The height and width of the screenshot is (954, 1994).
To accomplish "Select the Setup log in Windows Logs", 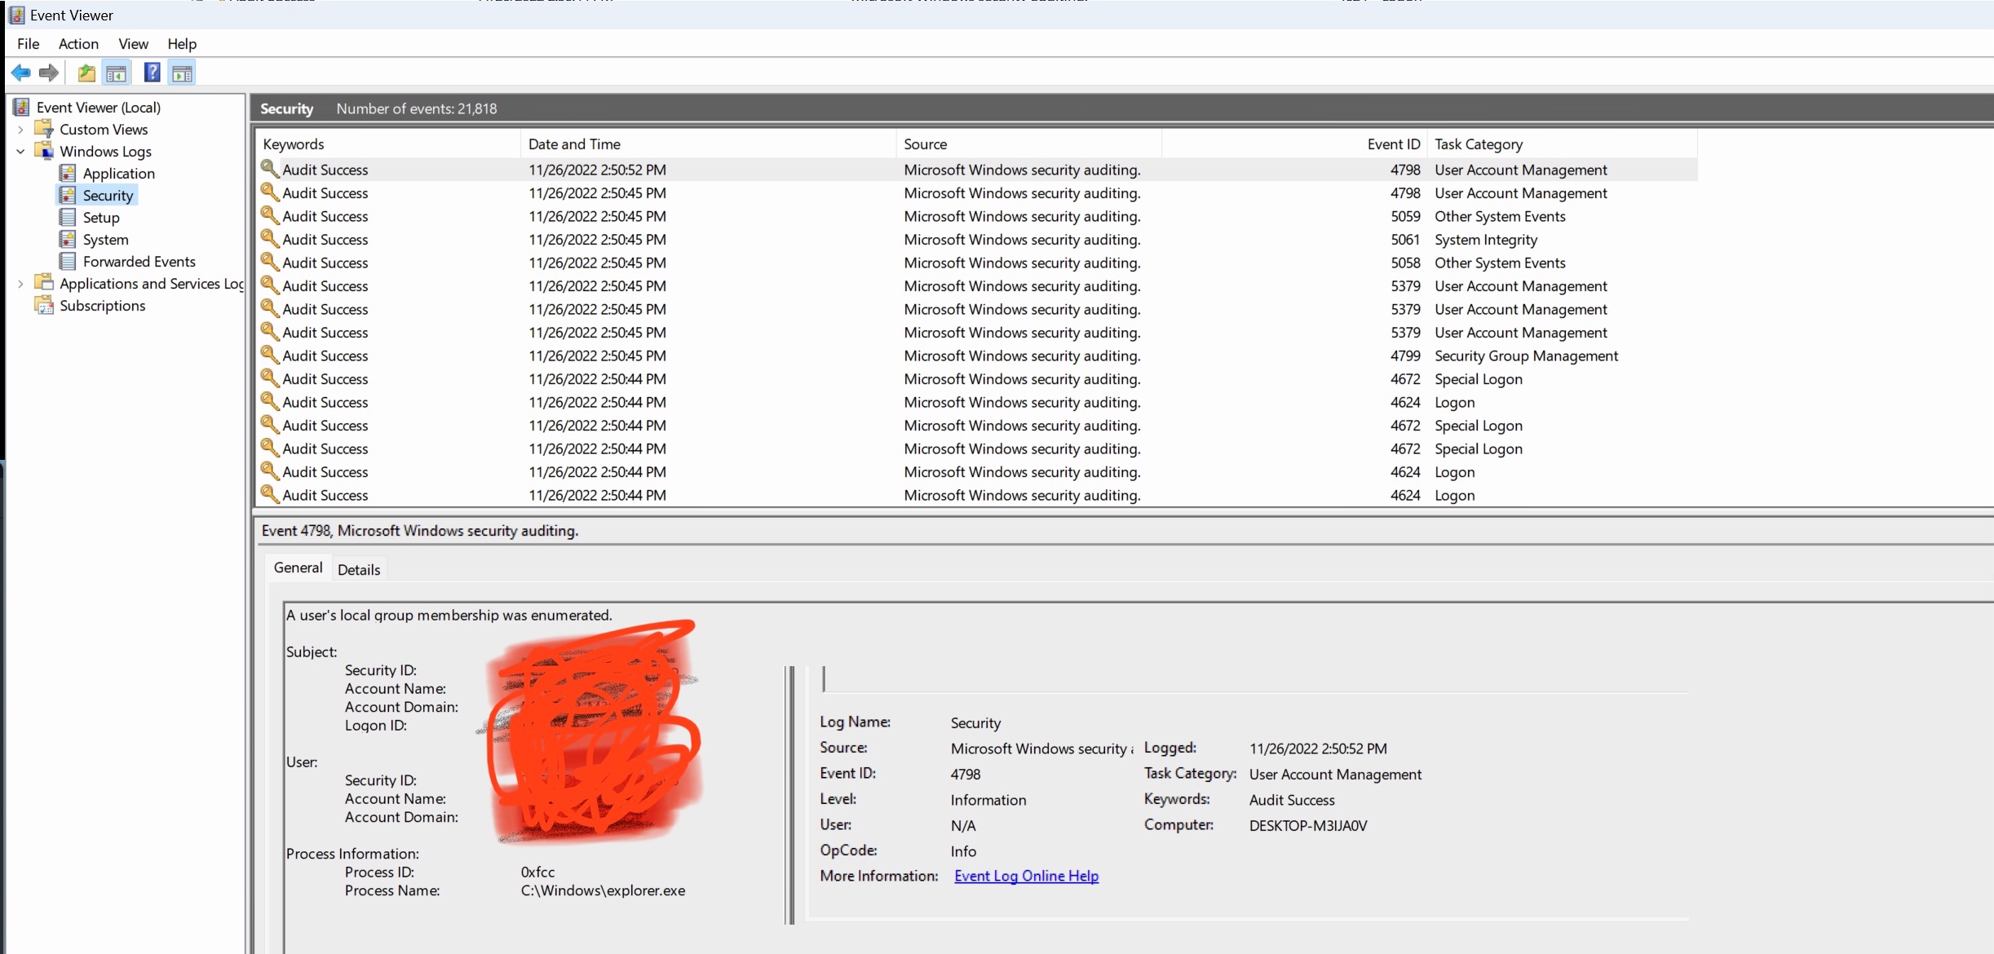I will tap(101, 218).
